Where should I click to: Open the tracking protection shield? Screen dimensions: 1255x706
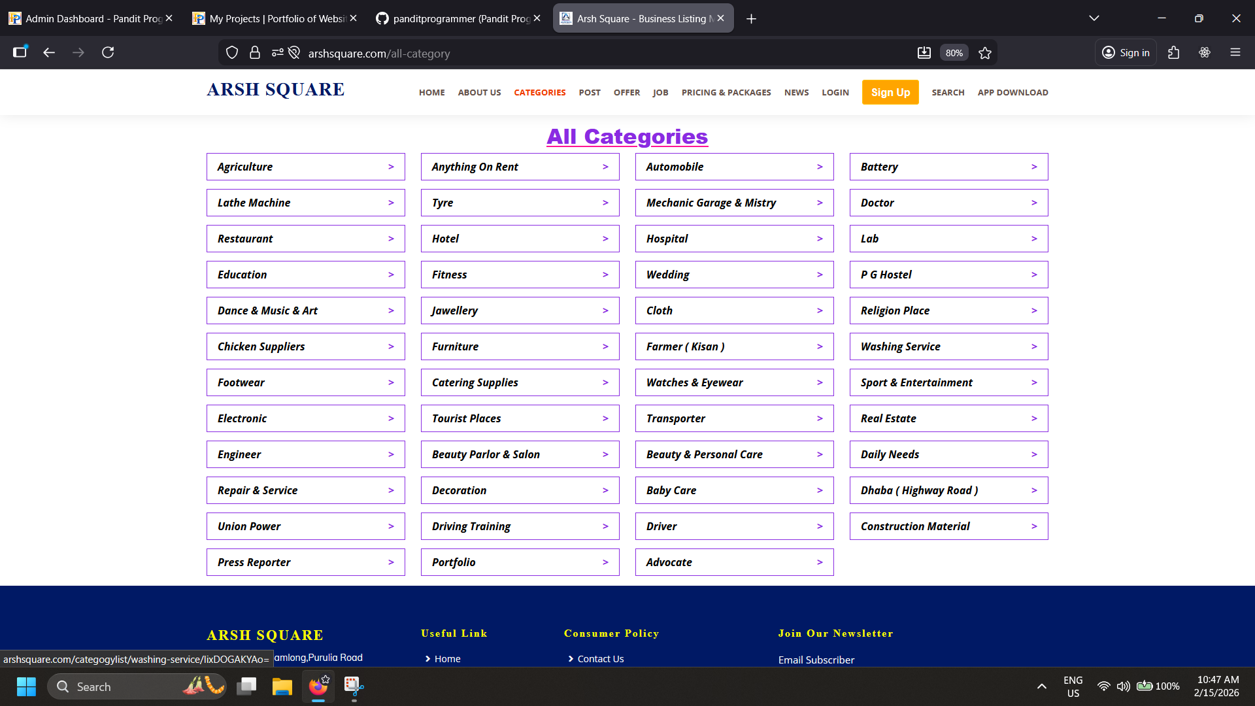(232, 52)
